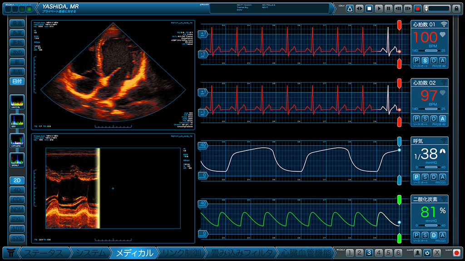
Task: Switch to the メディカル tab
Action: (x=134, y=253)
